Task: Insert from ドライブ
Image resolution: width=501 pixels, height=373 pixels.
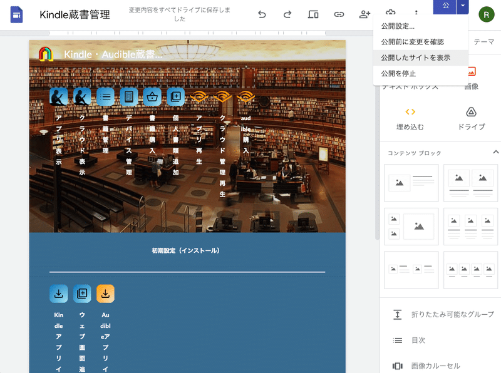Action: point(472,119)
